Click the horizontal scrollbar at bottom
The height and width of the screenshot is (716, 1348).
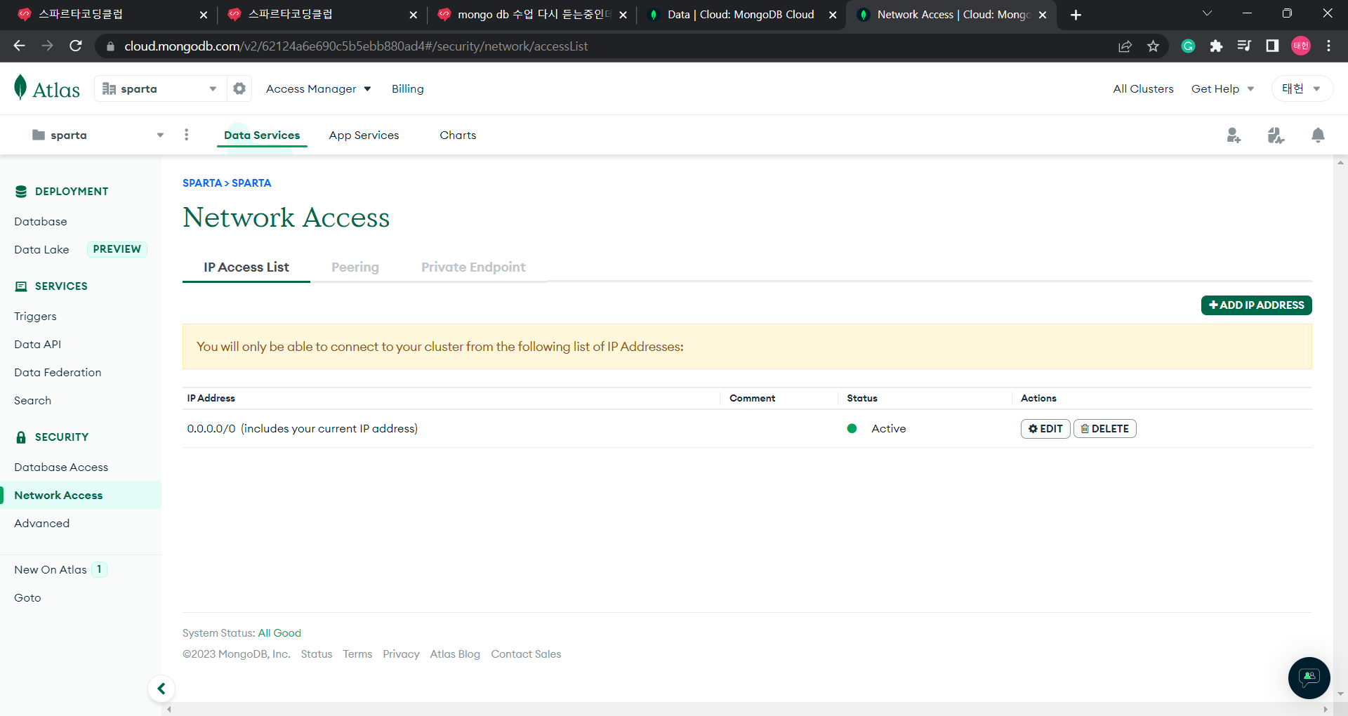point(747,709)
